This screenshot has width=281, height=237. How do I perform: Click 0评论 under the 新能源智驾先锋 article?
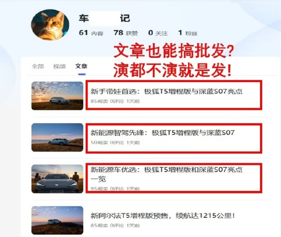point(117,143)
